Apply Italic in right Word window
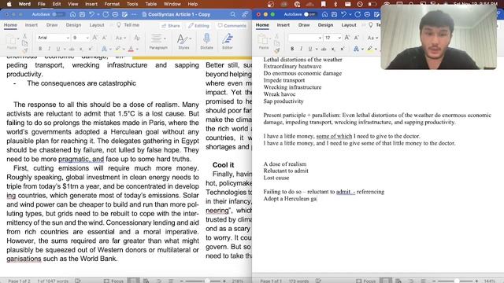 (301, 49)
